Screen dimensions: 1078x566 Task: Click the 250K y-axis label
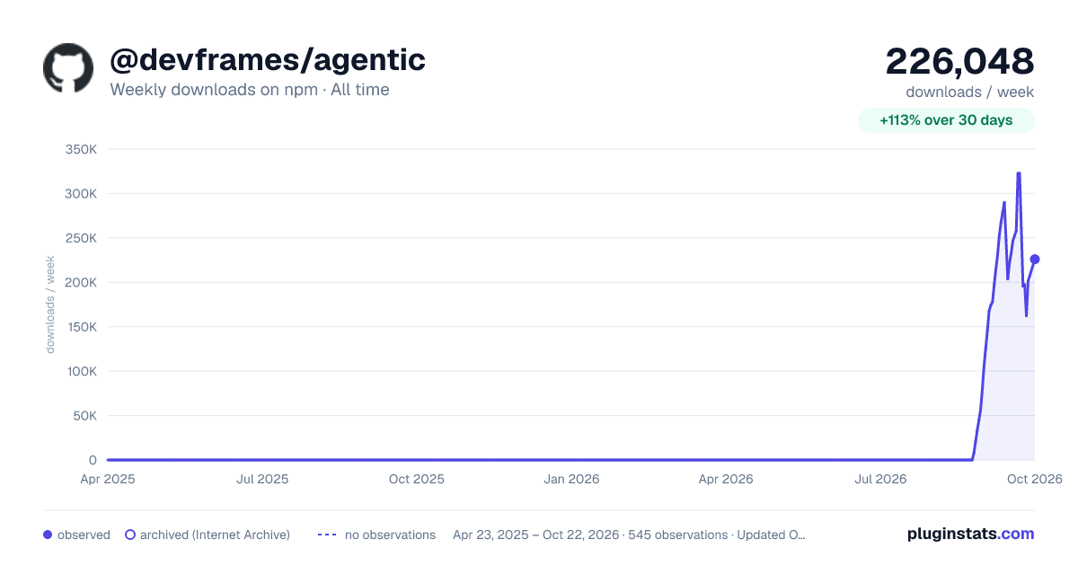82,238
